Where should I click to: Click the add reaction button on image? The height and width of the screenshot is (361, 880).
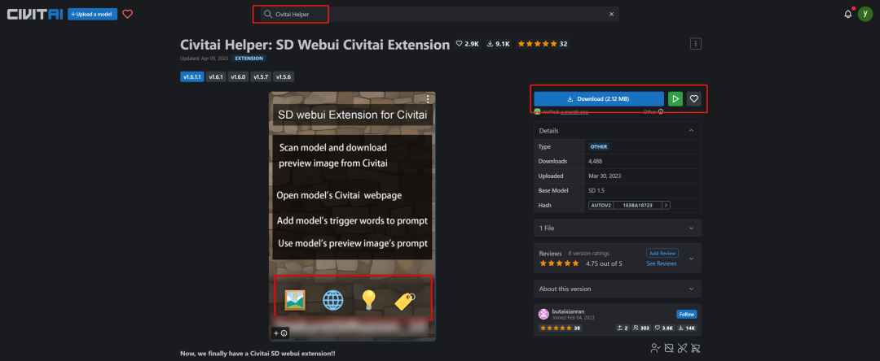280,333
